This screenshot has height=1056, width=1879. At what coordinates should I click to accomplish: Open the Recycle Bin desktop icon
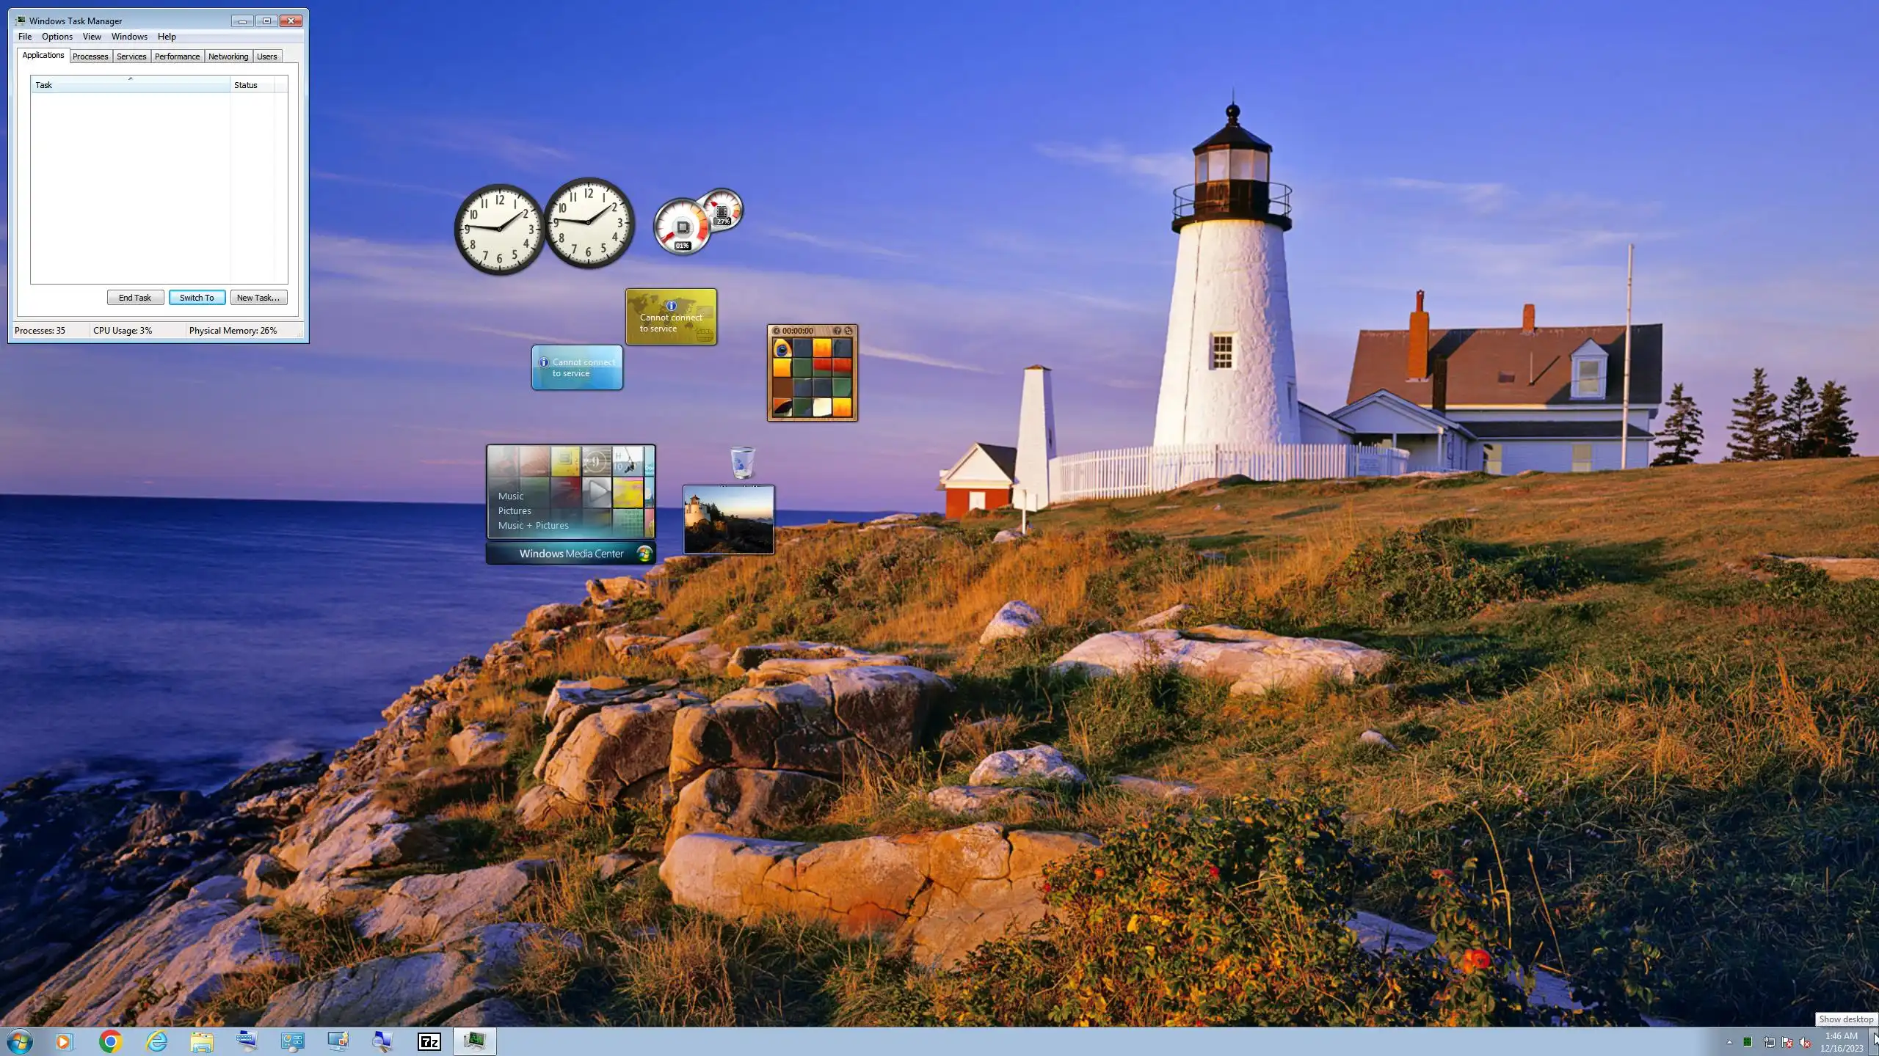(x=742, y=463)
